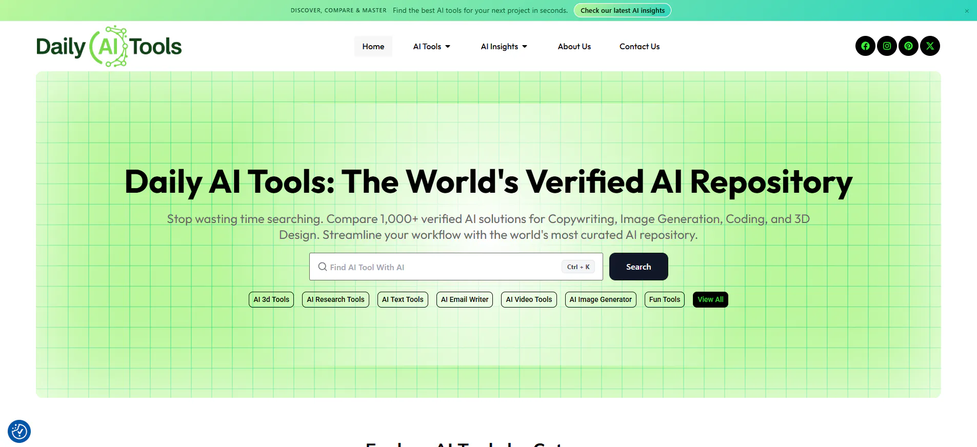Open the Pinterest social icon

click(908, 46)
